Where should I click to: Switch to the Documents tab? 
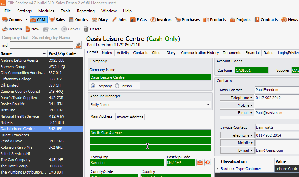(232, 53)
